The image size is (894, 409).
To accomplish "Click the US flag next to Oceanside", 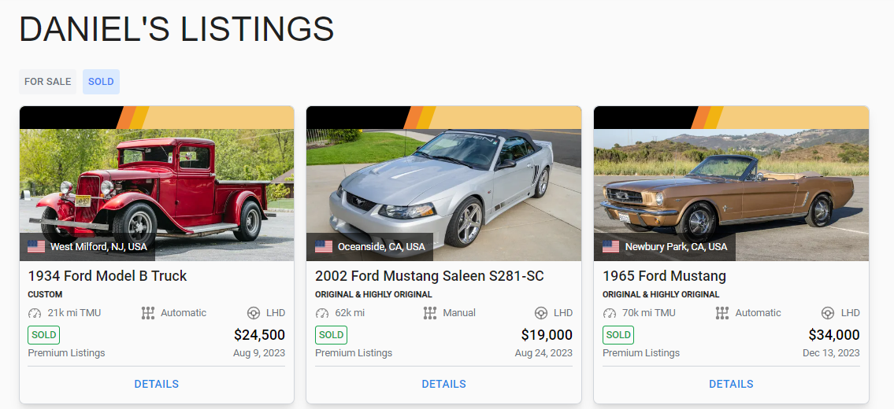I will pyautogui.click(x=324, y=247).
